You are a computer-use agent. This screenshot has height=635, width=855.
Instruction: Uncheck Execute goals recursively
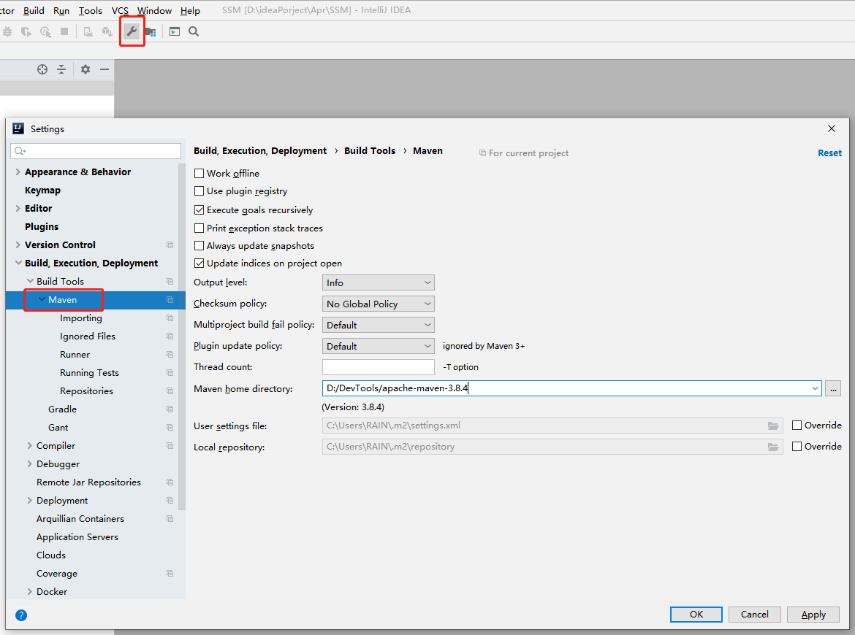199,209
